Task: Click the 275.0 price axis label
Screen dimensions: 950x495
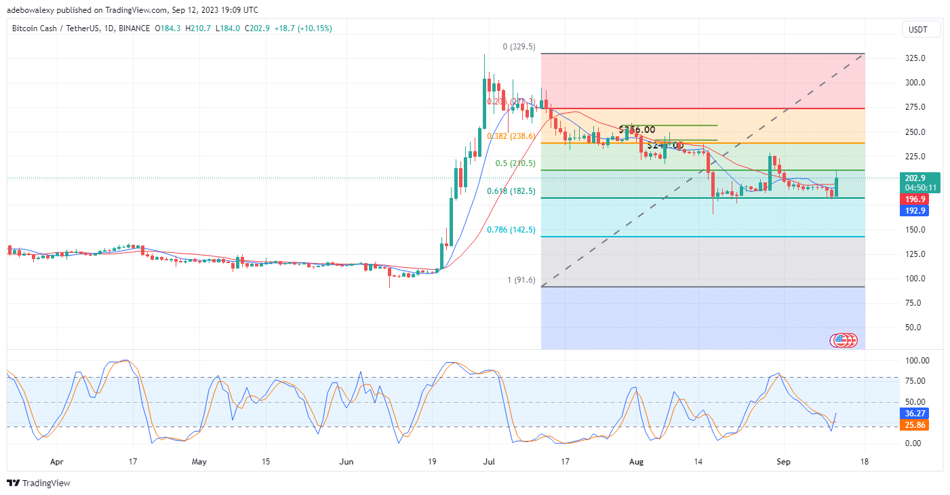Action: 916,107
